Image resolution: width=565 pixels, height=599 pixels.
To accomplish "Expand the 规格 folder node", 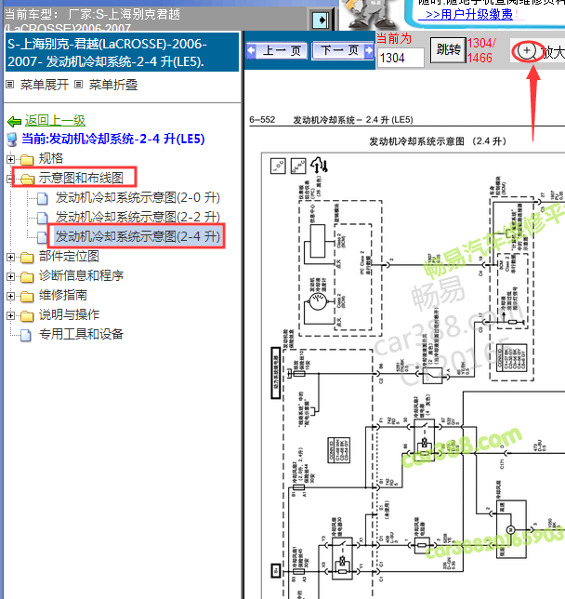I will [11, 159].
